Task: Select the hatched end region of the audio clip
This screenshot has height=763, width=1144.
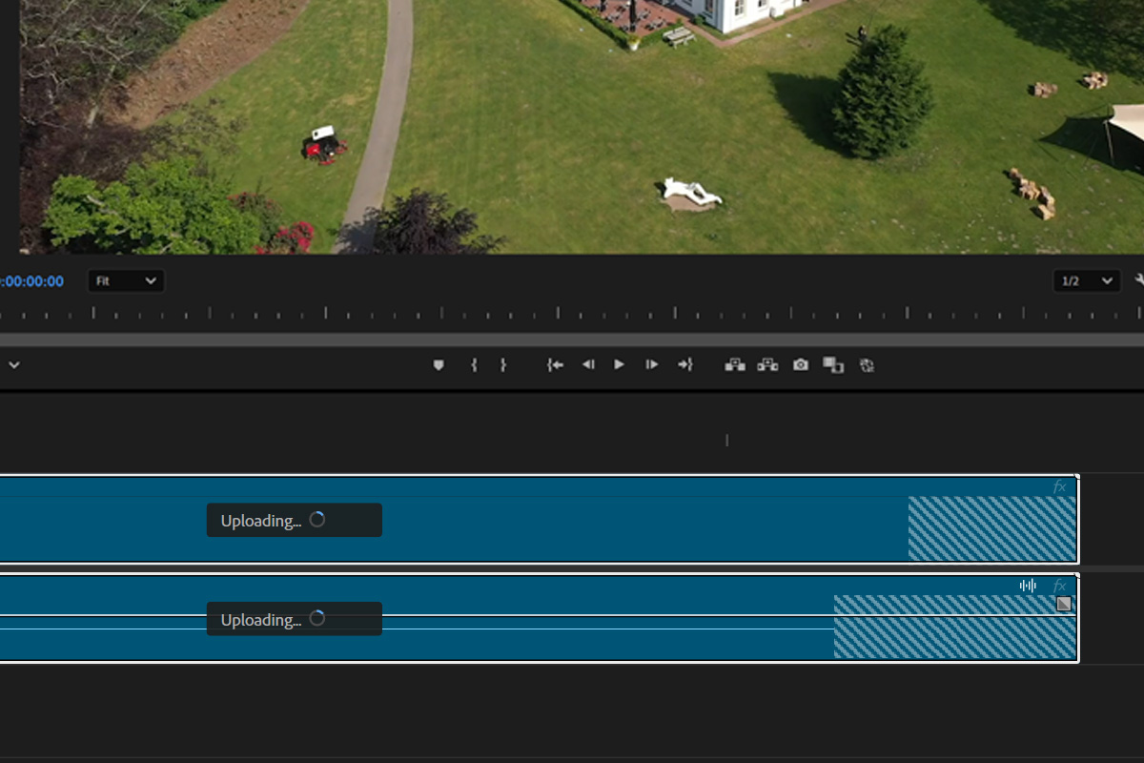Action: (x=955, y=627)
